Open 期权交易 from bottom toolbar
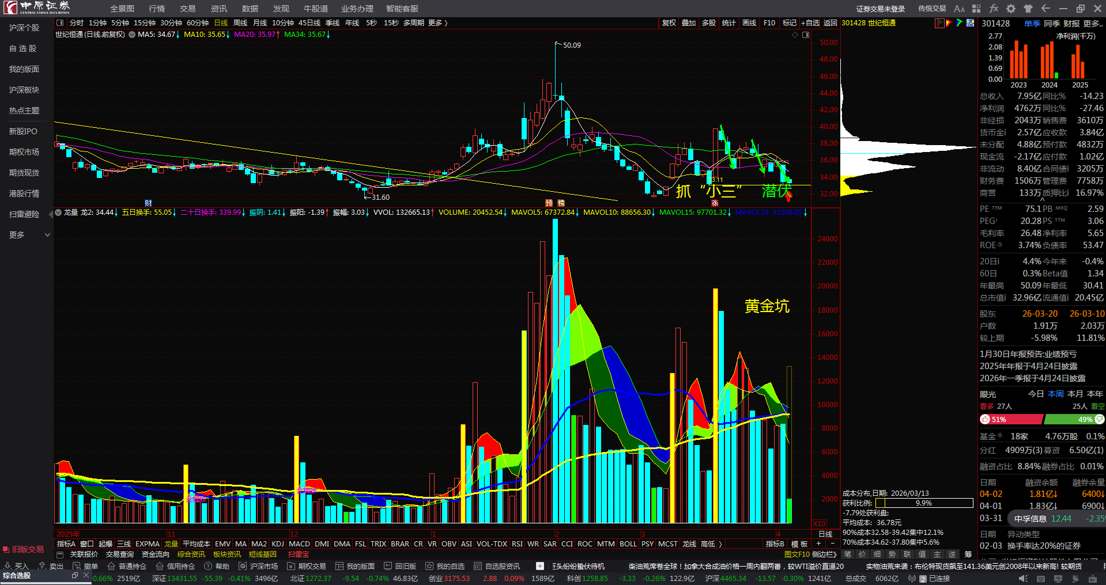 [x=307, y=566]
